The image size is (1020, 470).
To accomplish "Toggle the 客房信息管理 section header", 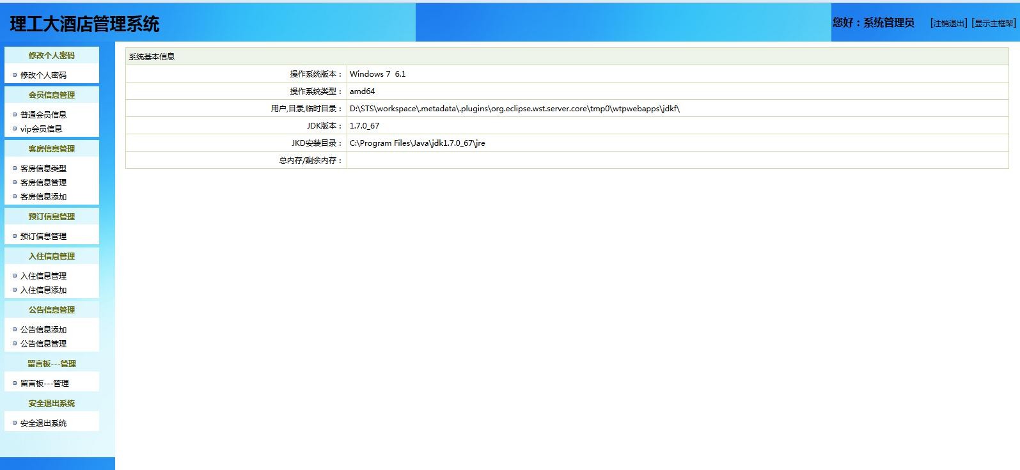I will point(52,148).
